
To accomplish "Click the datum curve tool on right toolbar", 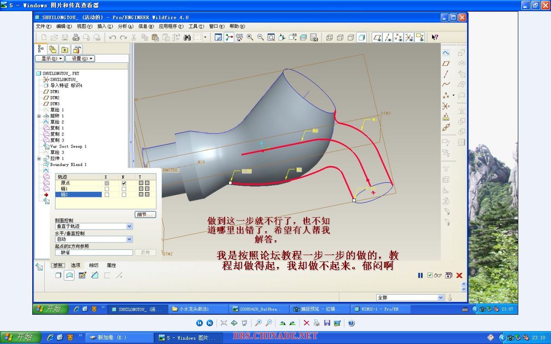I will coord(446,84).
